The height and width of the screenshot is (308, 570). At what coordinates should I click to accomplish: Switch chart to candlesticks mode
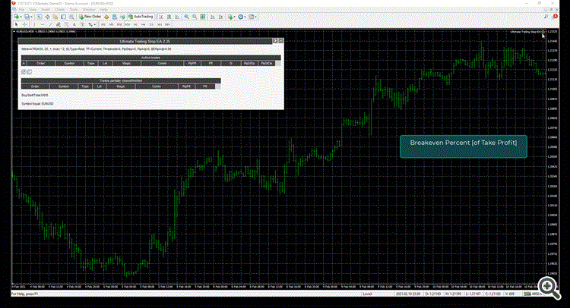[x=169, y=17]
